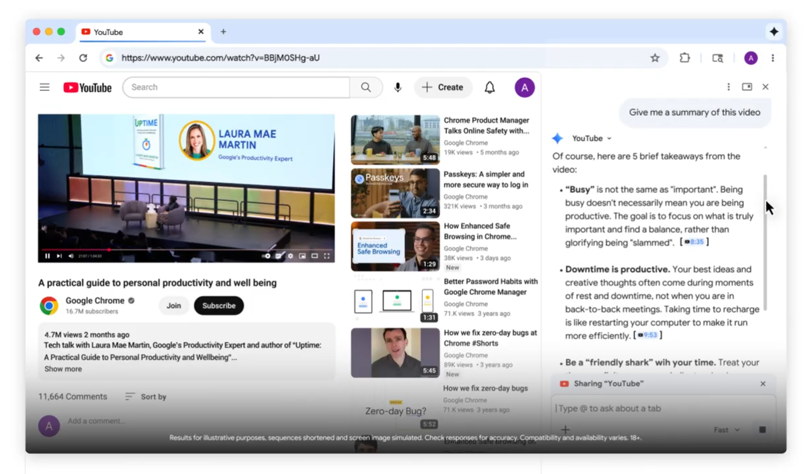Open the Create menu with plus icon

[x=443, y=87]
